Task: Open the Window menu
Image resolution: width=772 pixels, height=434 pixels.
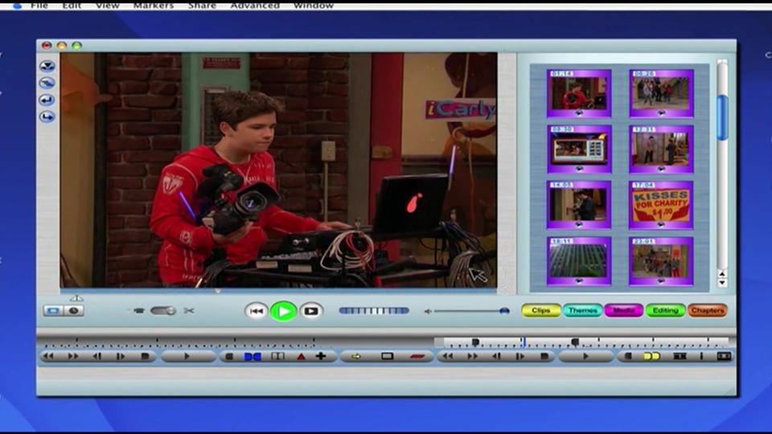Action: pos(313,6)
